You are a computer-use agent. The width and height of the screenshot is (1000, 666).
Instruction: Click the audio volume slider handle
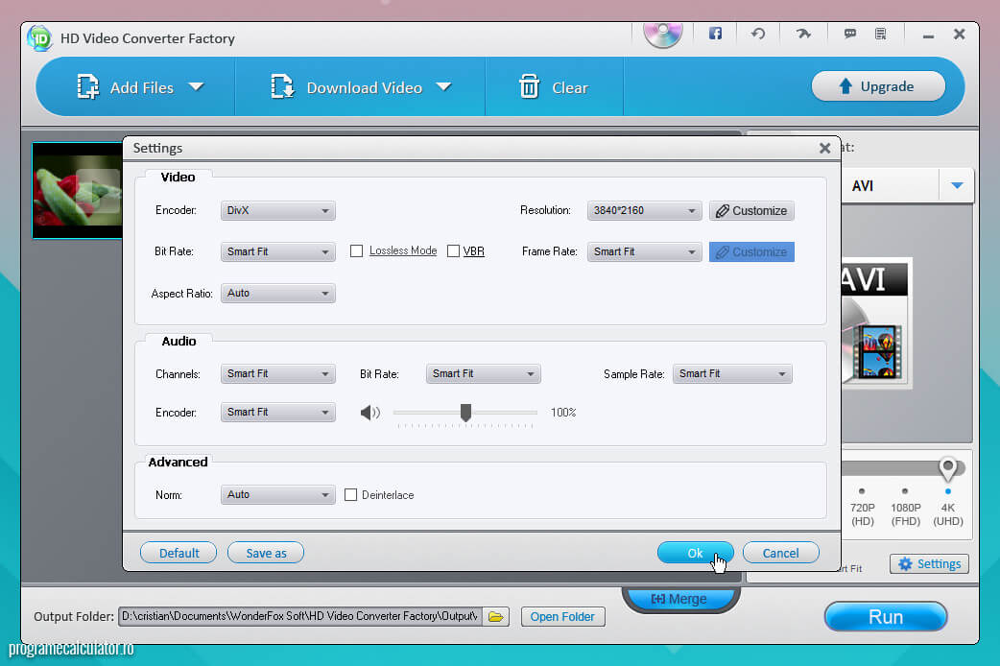(465, 413)
